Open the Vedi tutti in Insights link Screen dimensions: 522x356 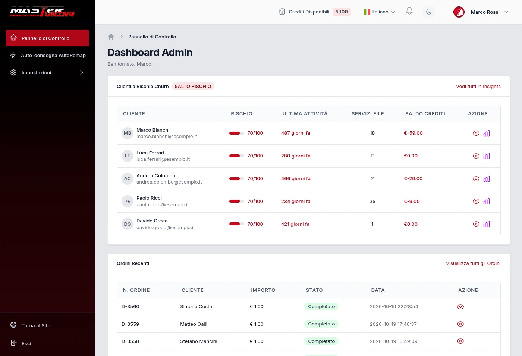pos(478,87)
